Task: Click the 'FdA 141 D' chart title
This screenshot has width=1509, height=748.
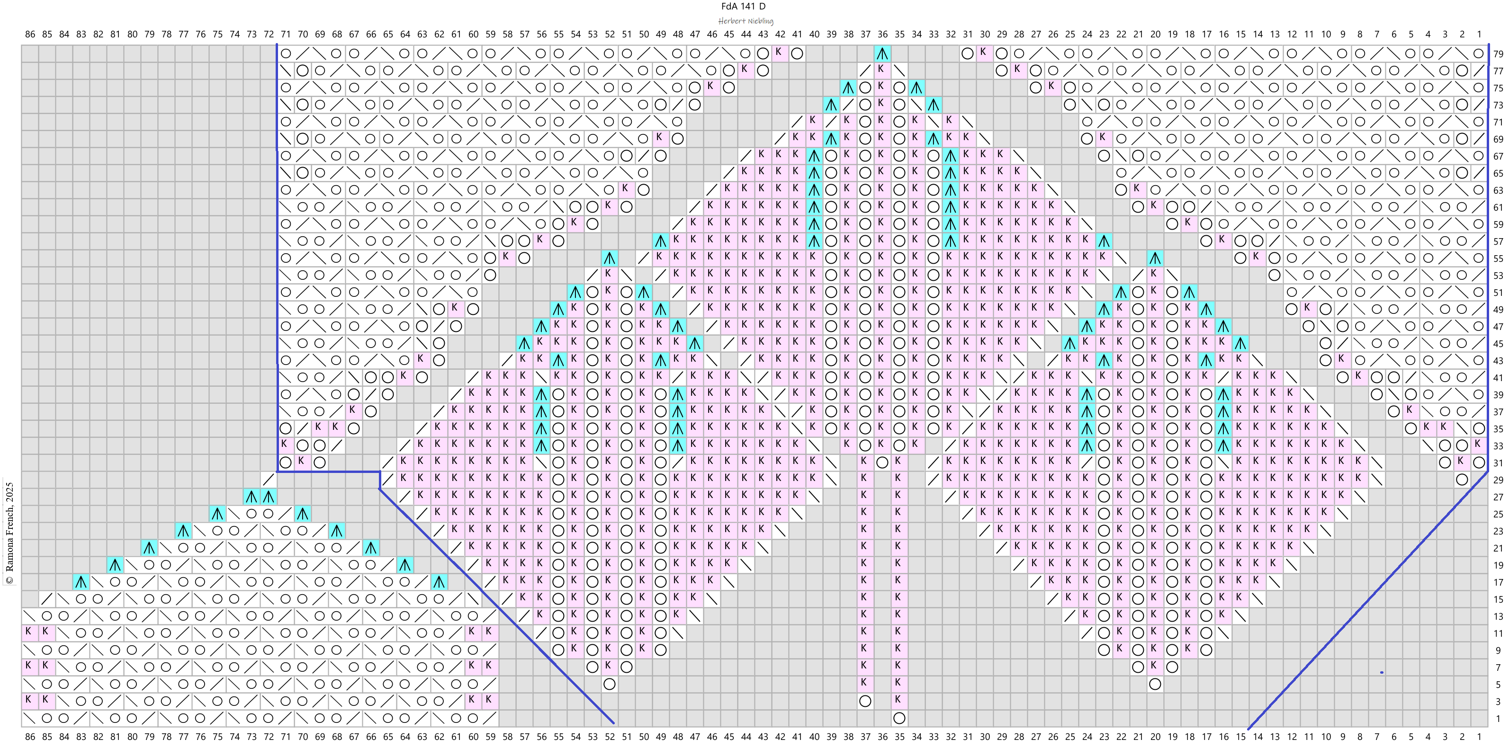Action: (744, 7)
